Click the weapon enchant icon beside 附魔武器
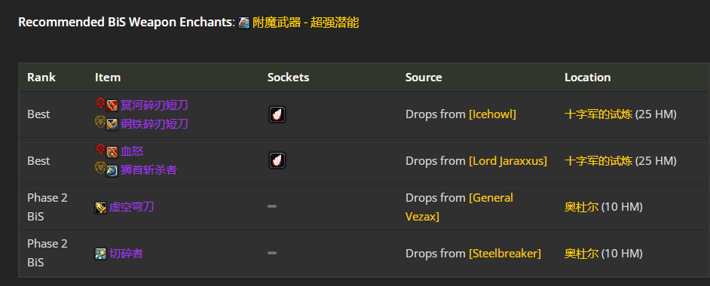 [244, 23]
